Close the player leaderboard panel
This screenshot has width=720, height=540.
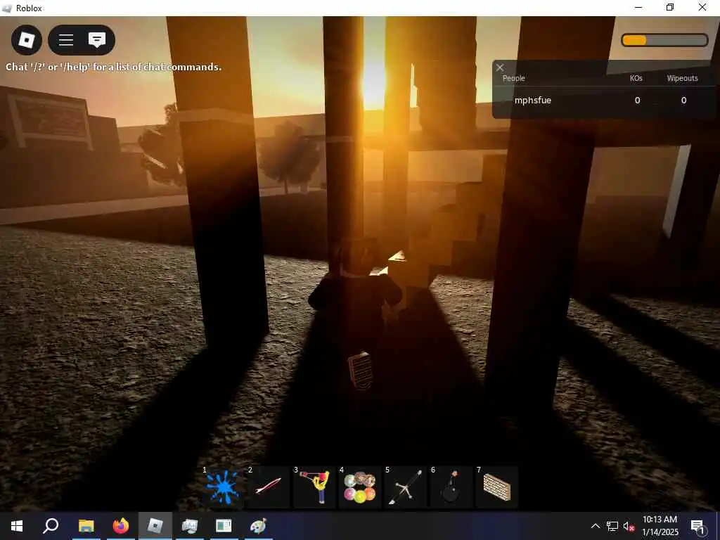click(500, 67)
